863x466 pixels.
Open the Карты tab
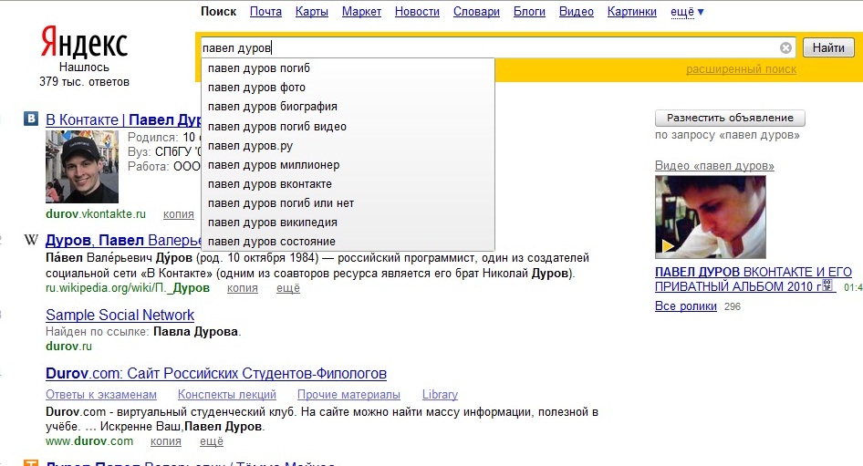pyautogui.click(x=311, y=12)
